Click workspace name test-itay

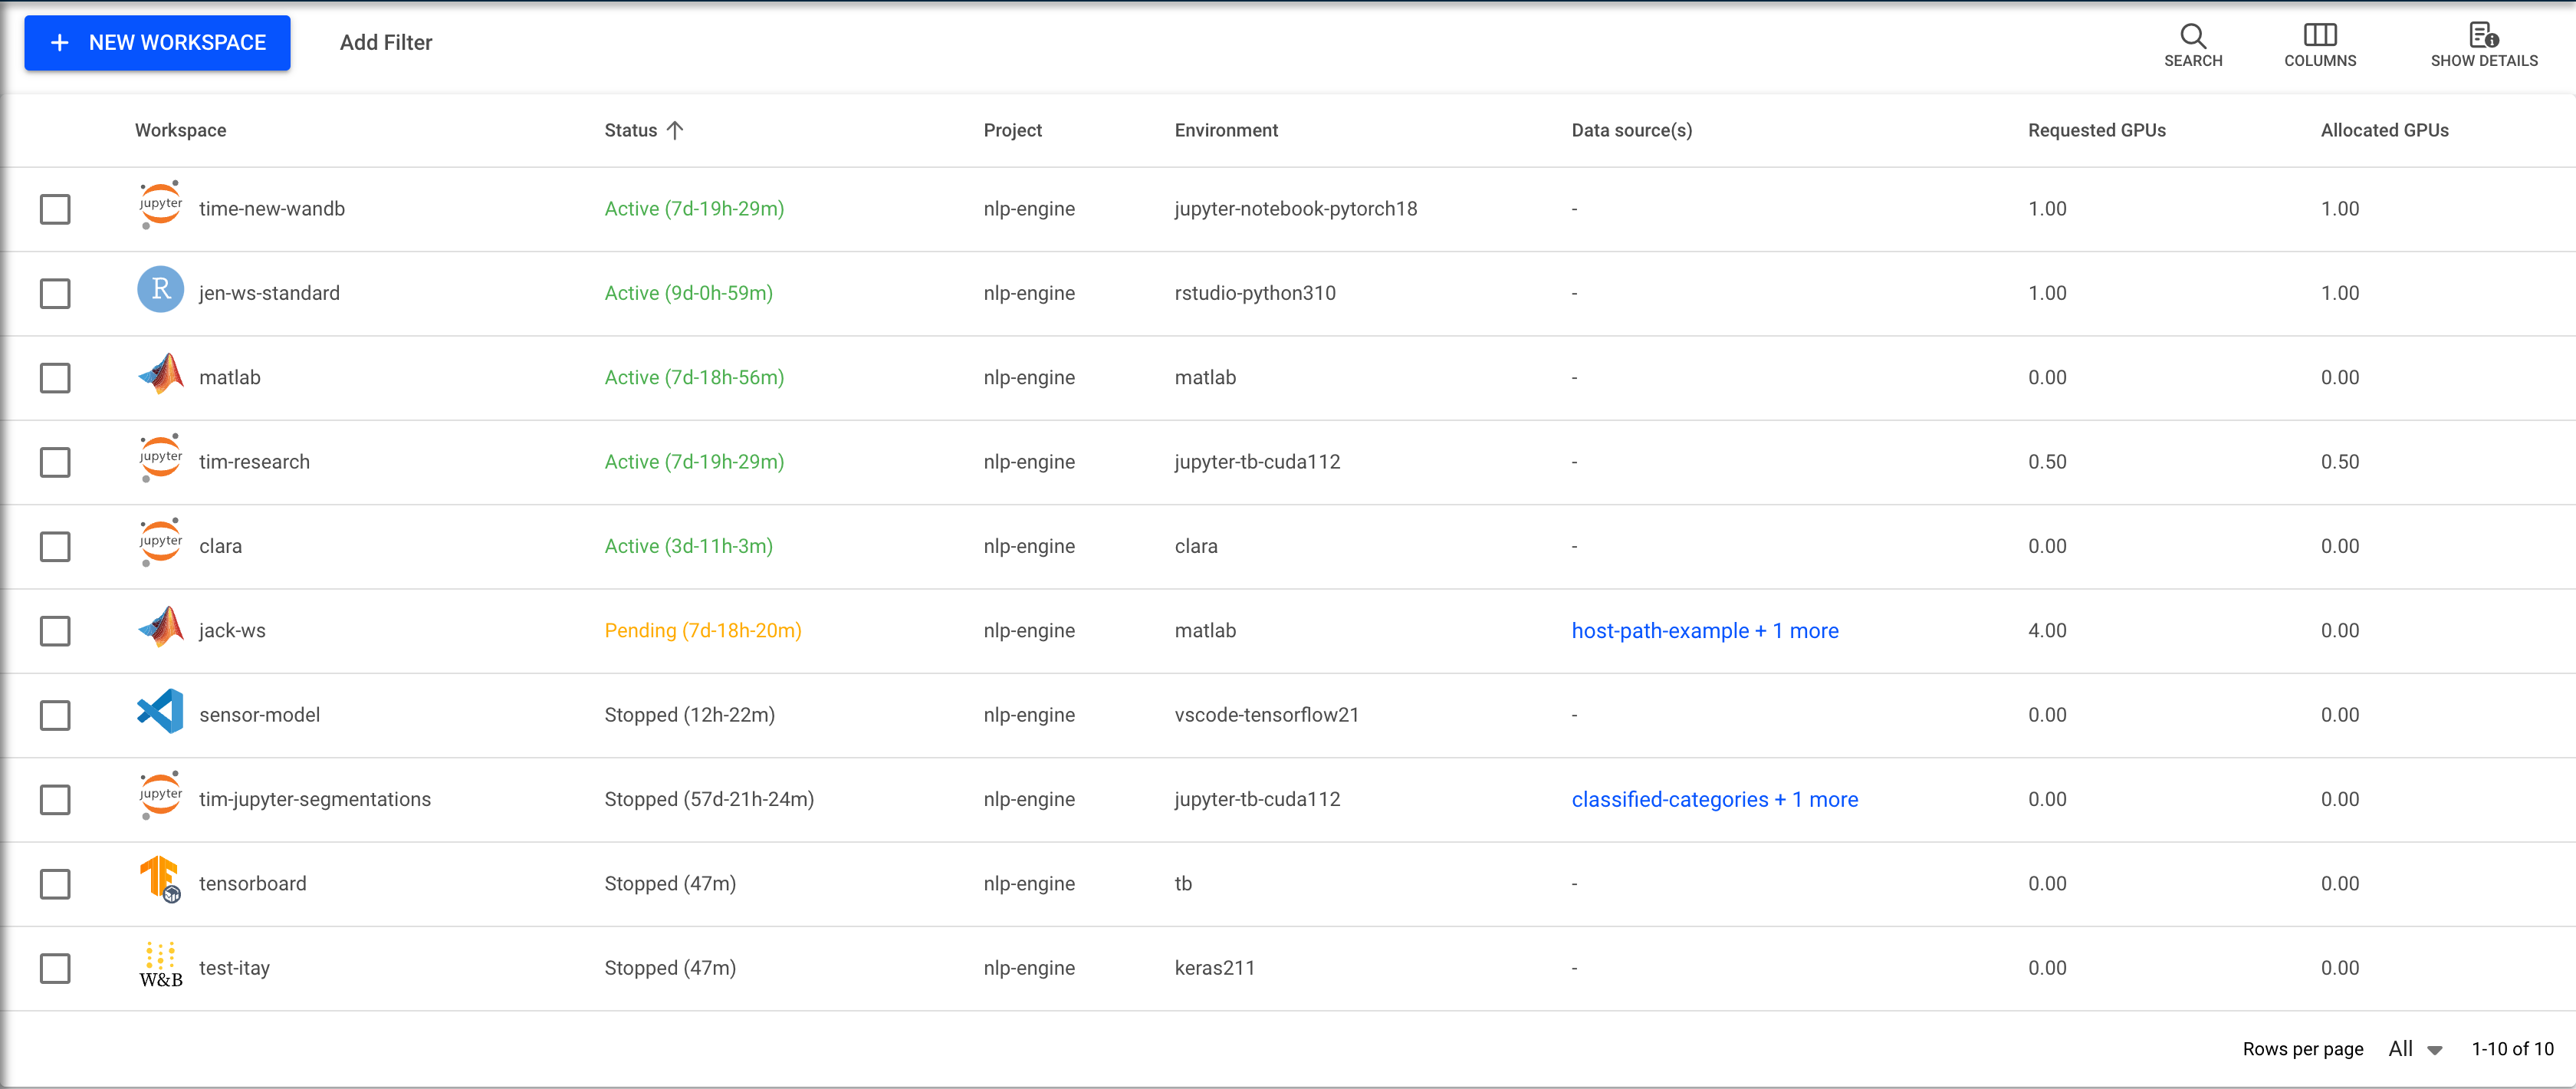pos(234,968)
